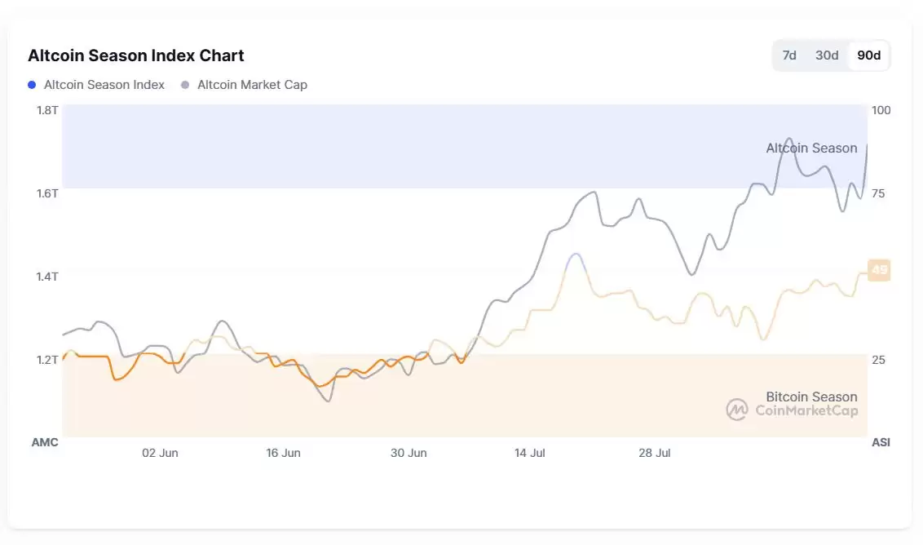Toggle the Altcoin Market Cap legend label
This screenshot has width=923, height=545.
click(x=252, y=85)
